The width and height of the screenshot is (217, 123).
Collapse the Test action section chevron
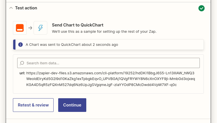11,8
